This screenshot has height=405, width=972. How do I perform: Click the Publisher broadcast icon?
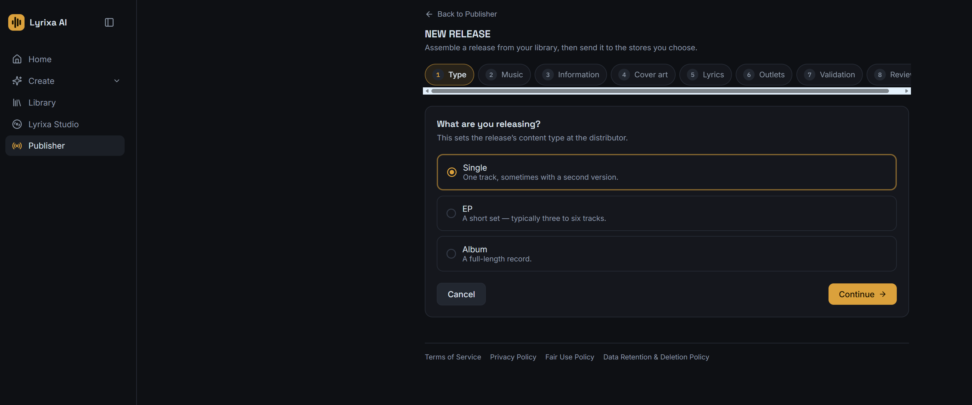[17, 146]
